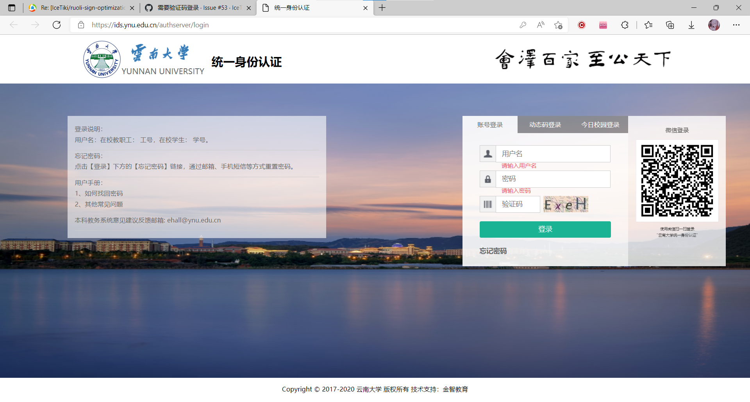
Task: Open the browser Extensions icon
Action: (624, 25)
